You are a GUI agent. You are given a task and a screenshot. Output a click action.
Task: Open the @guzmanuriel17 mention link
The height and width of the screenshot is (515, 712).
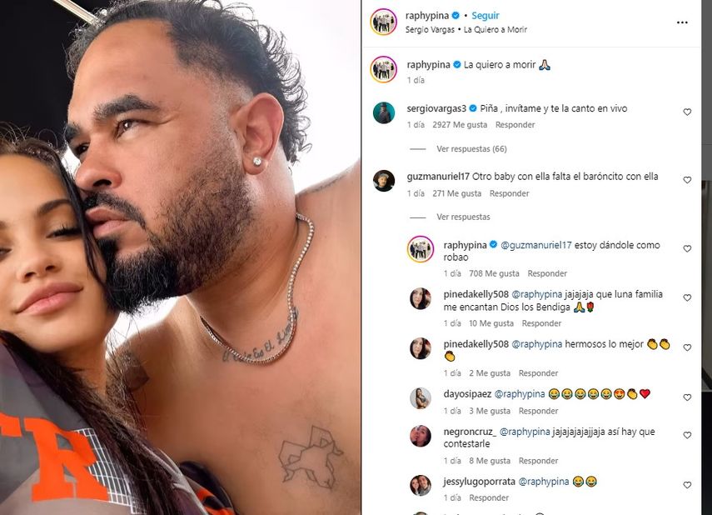point(535,245)
